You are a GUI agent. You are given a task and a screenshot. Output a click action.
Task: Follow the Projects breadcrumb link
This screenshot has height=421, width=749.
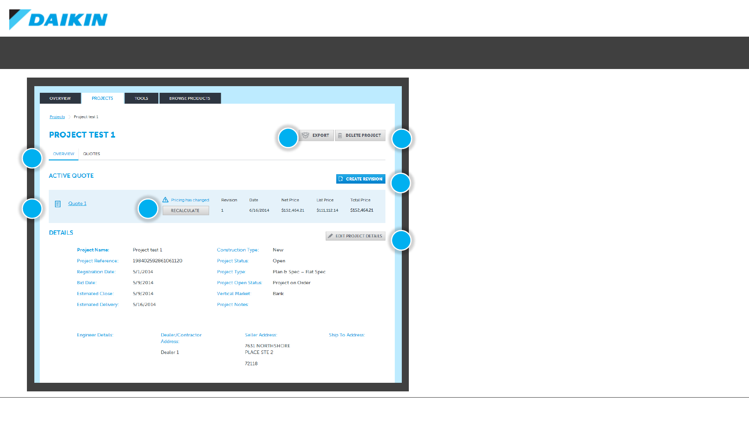[57, 117]
